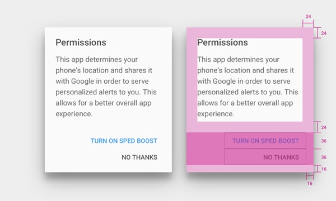This screenshot has height=201, width=336.
Task: Select the 16 label beside the bottom padding strip
Action: click(324, 169)
